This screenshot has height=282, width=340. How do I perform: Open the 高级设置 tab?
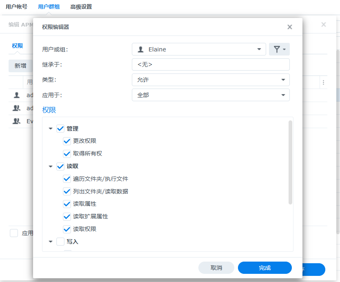[x=81, y=7]
